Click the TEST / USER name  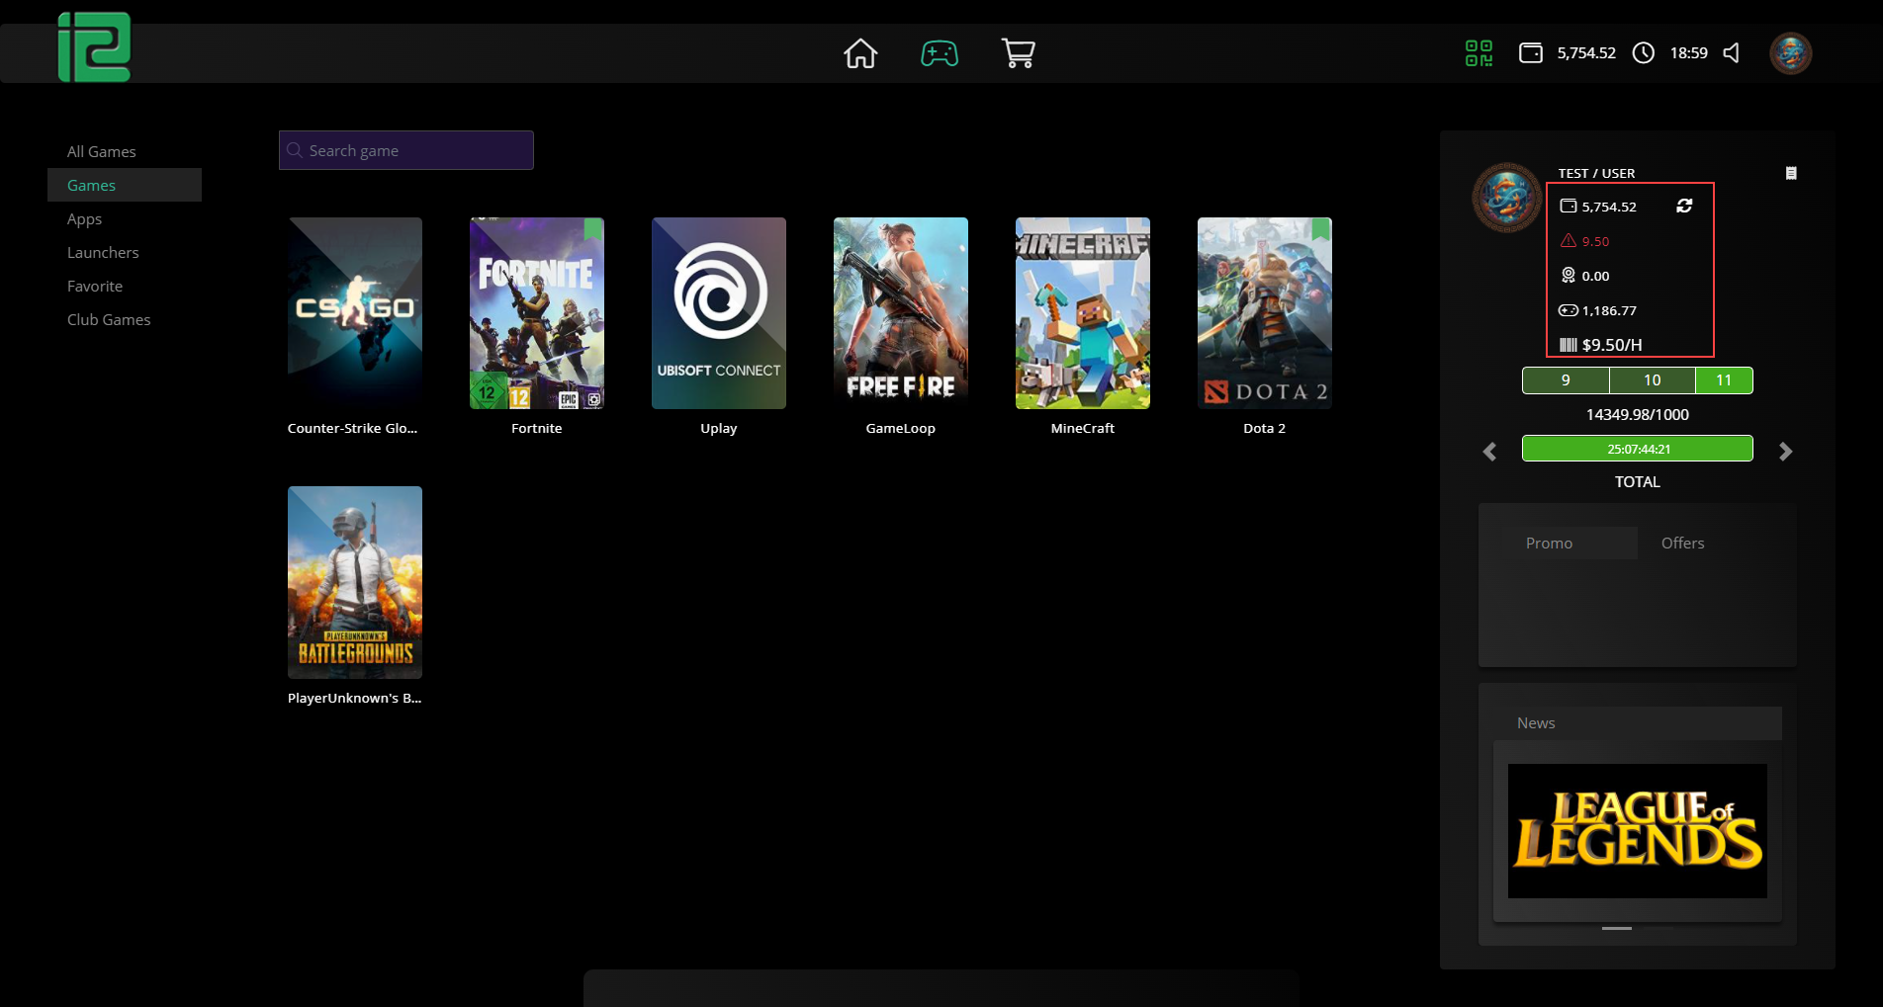1596,173
